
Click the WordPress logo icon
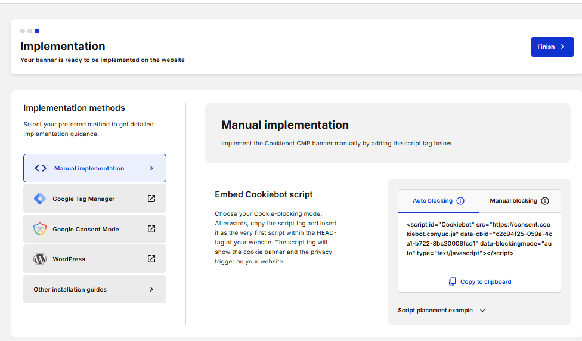coord(40,259)
